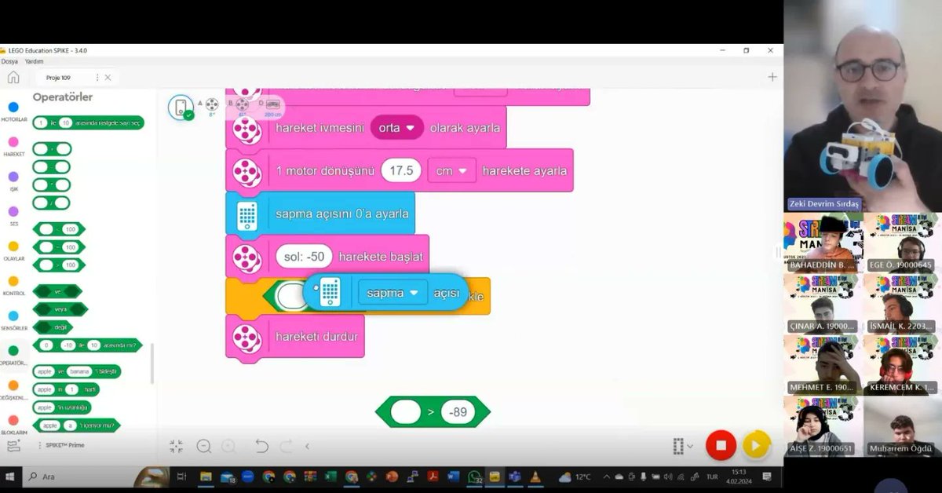Viewport: 942px width, 493px height.
Task: Click the 17.5 value field
Action: click(401, 170)
